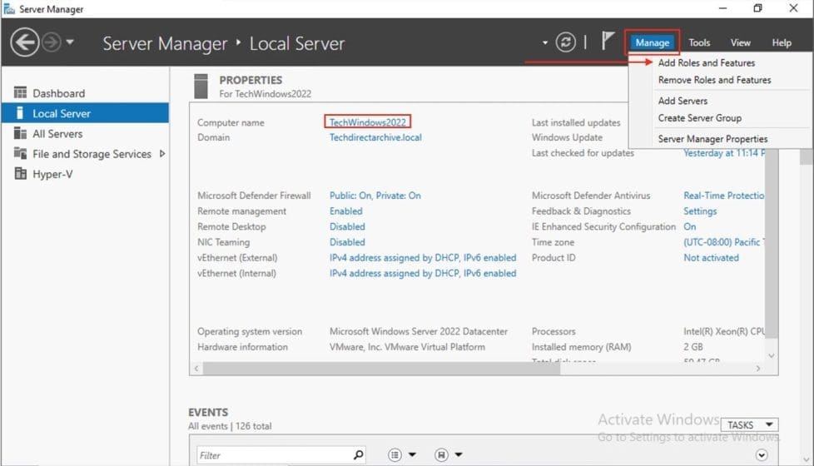Click the search magnifier in Events filter
Viewport: 814px width, 466px height.
point(358,455)
